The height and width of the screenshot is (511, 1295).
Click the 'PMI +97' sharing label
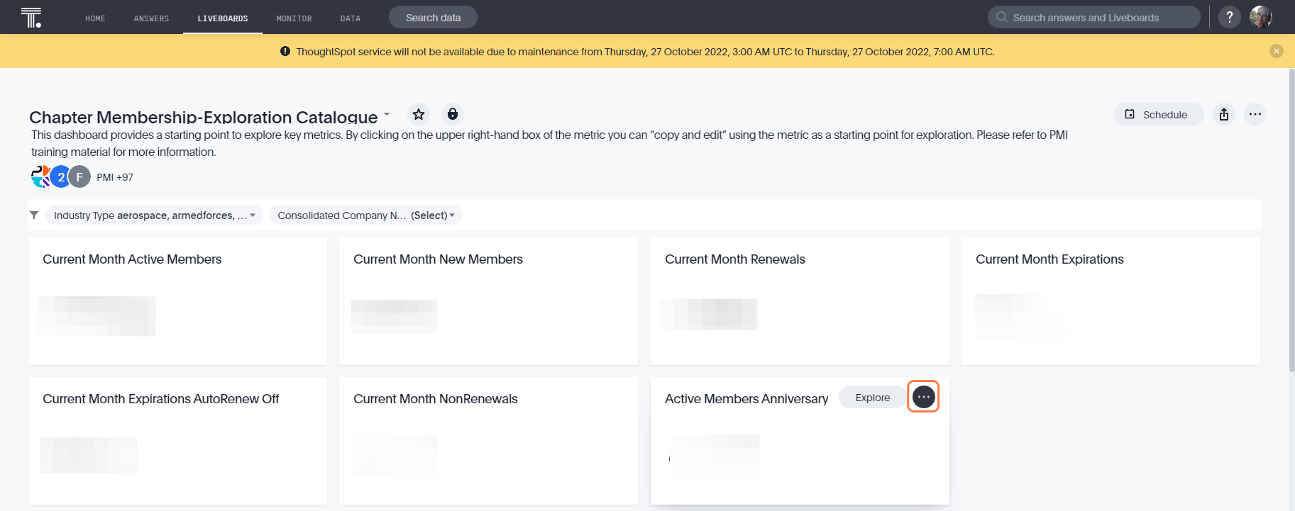(x=115, y=177)
